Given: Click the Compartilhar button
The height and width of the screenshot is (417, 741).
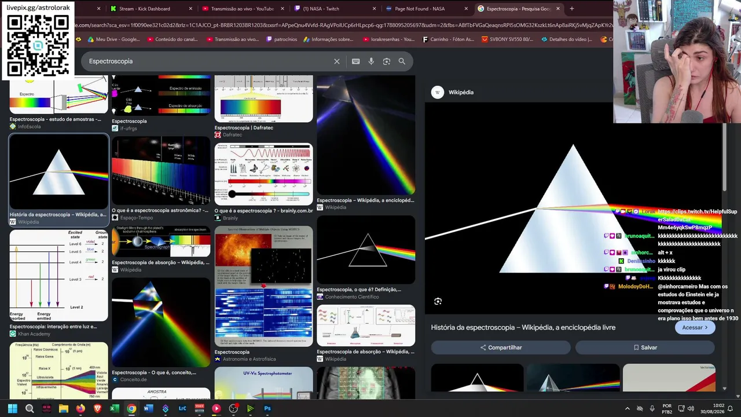Looking at the screenshot, I should tap(501, 348).
